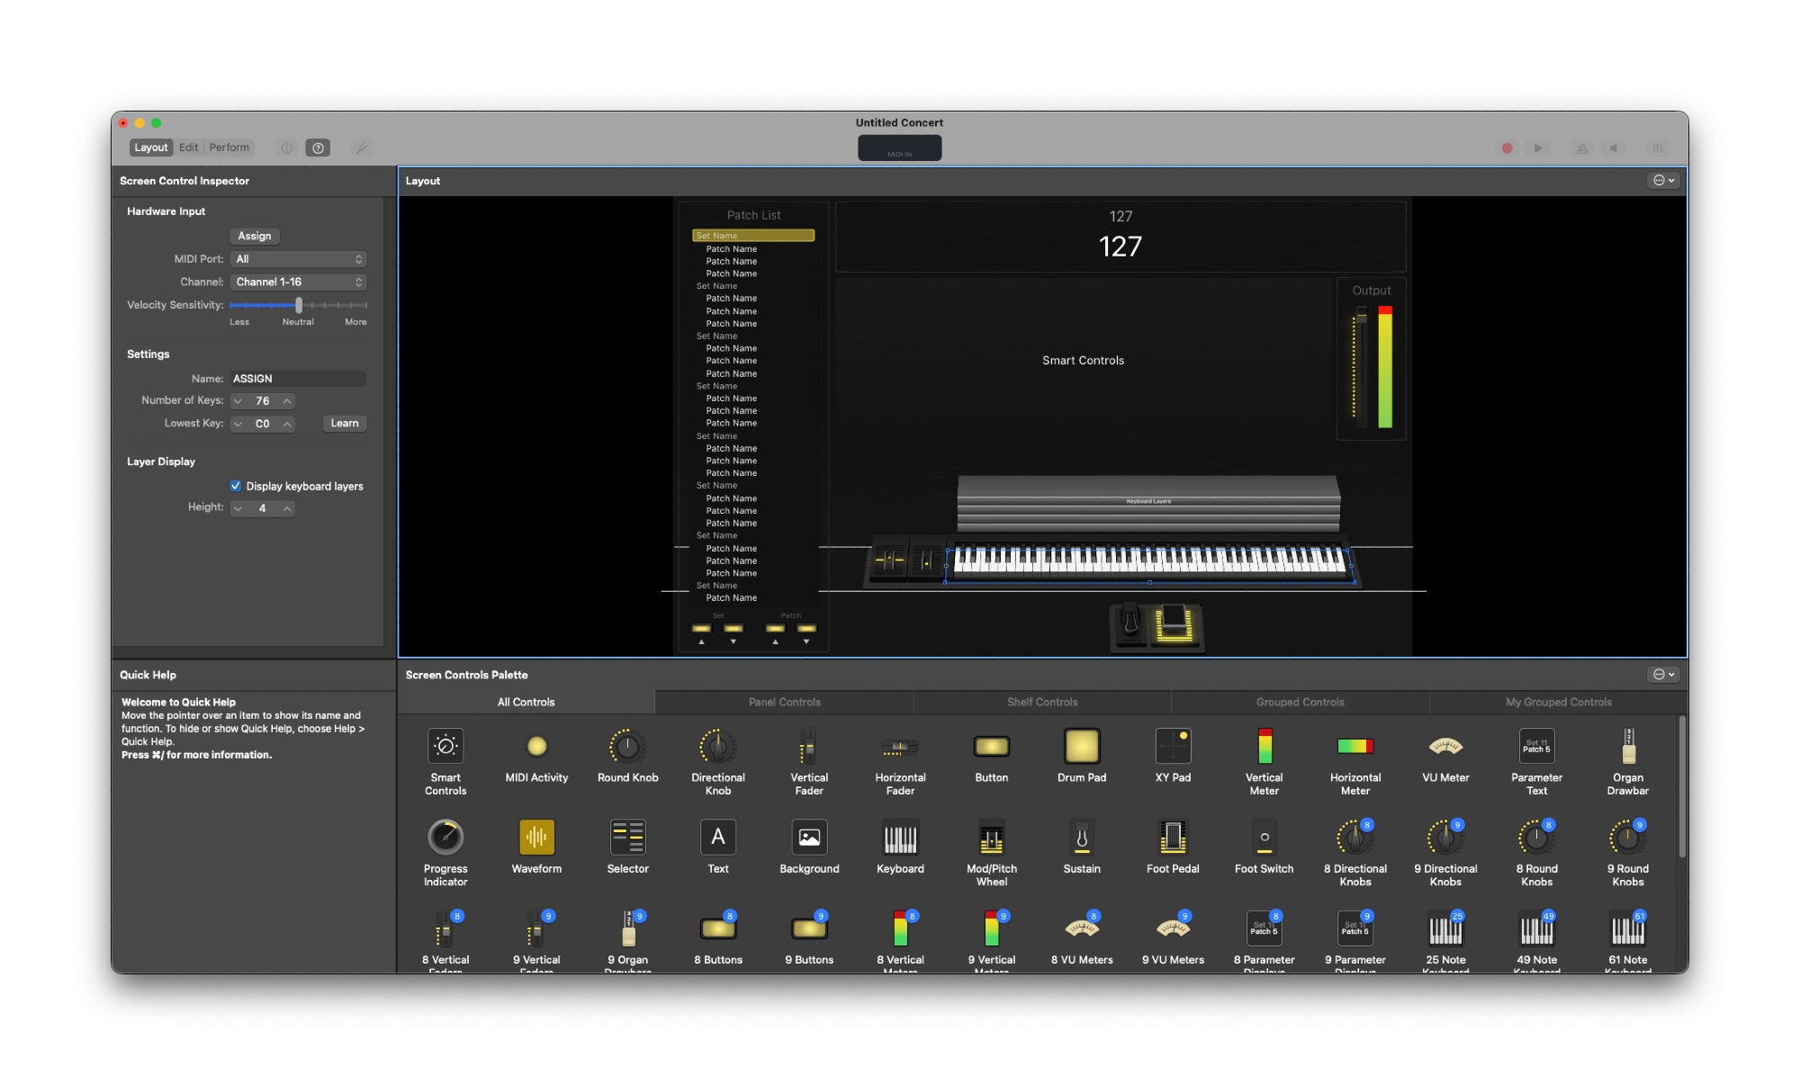Select the Waveform control icon
This screenshot has height=1085, width=1800.
pyautogui.click(x=536, y=838)
